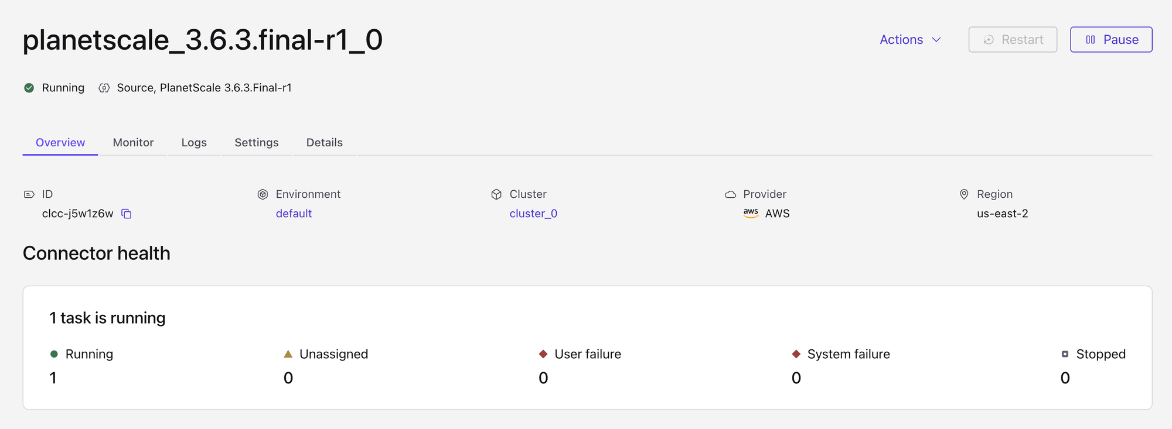Click the green Running status check icon

[x=29, y=88]
